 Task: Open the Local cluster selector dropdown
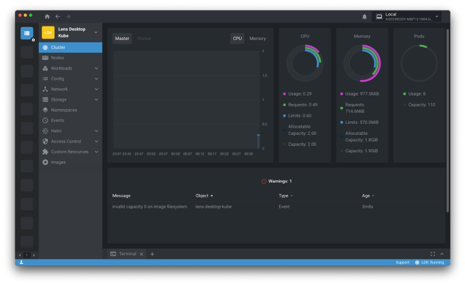click(x=437, y=16)
